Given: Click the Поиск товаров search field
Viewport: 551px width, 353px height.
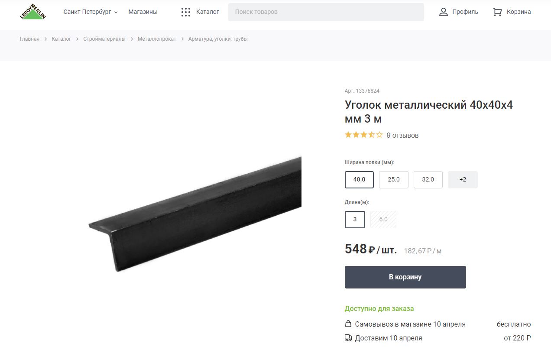Looking at the screenshot, I should (x=326, y=12).
